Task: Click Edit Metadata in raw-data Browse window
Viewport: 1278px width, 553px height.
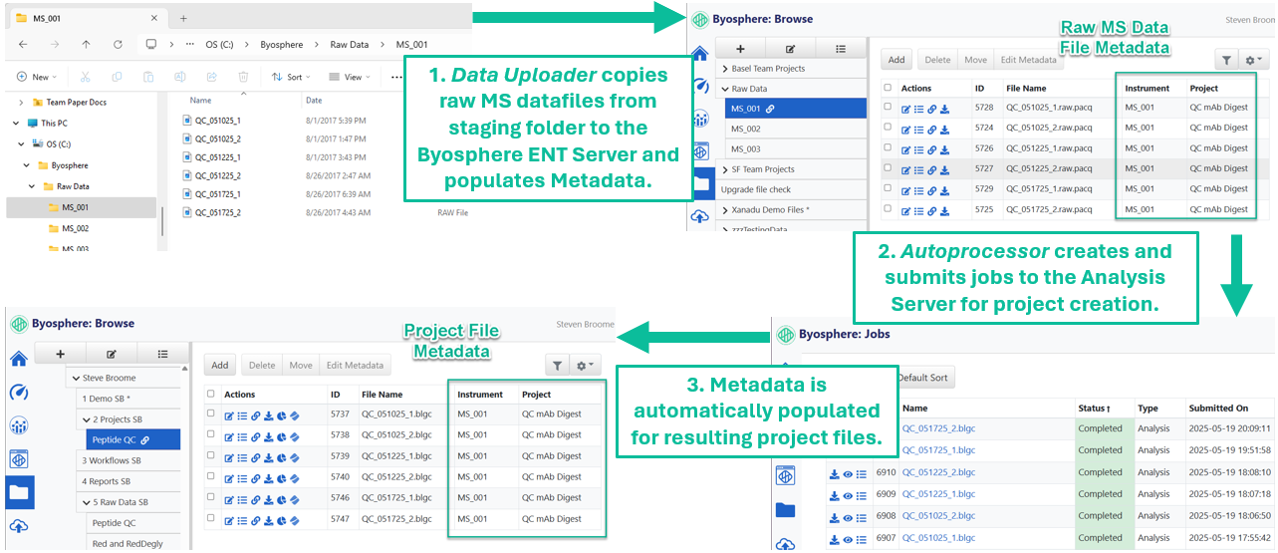Action: click(x=1029, y=60)
